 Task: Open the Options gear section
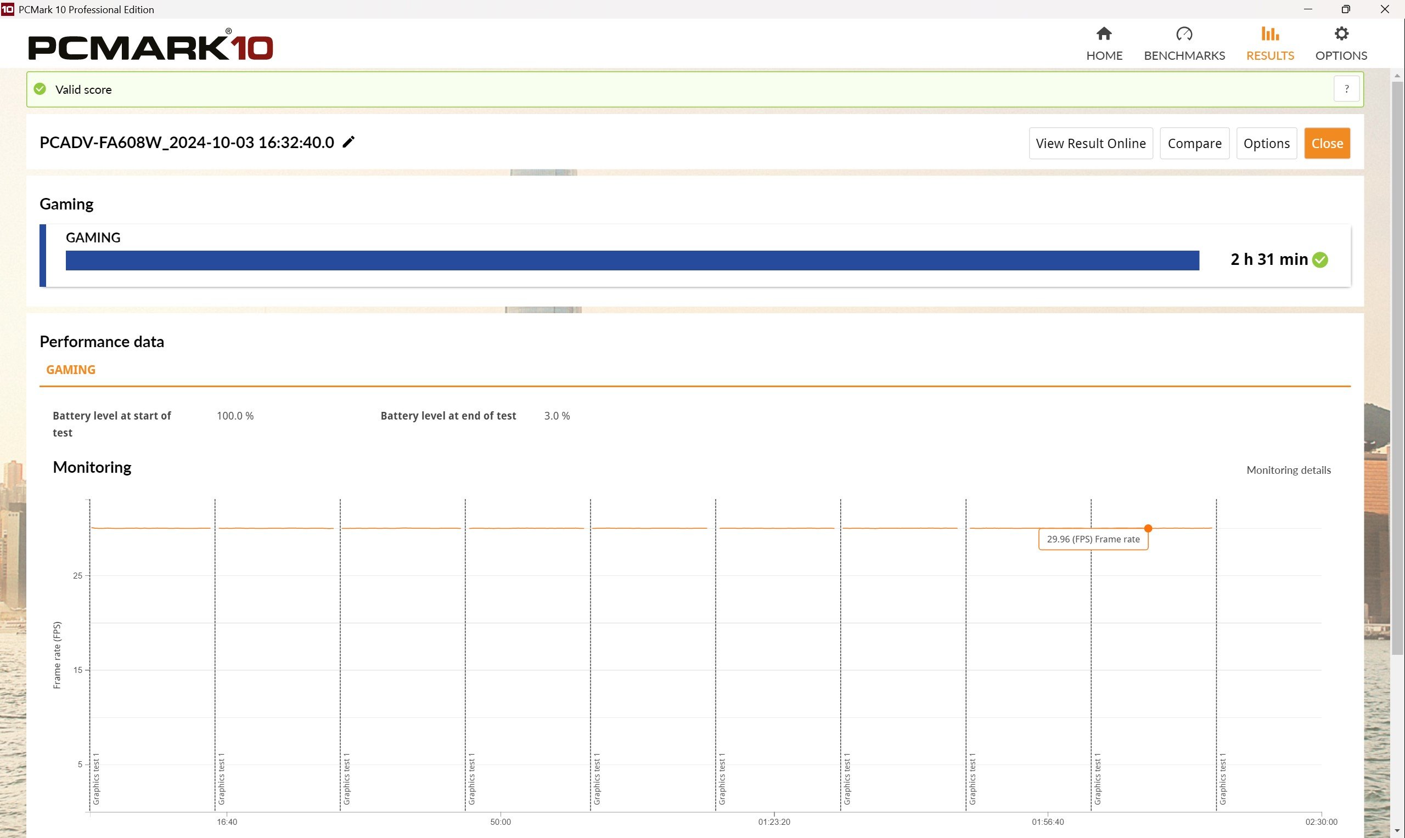pos(1341,44)
